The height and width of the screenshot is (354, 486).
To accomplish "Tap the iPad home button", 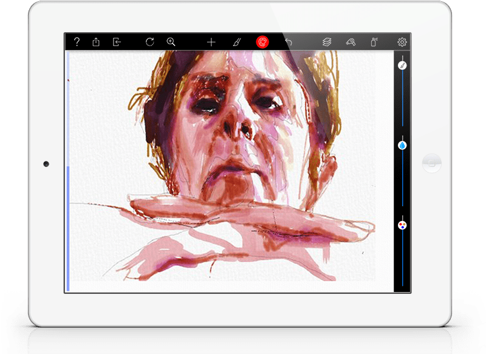I will coord(432,163).
